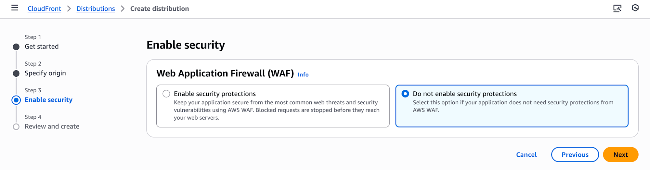This screenshot has width=650, height=170.
Task: Open the hamburger navigation menu
Action: [15, 8]
